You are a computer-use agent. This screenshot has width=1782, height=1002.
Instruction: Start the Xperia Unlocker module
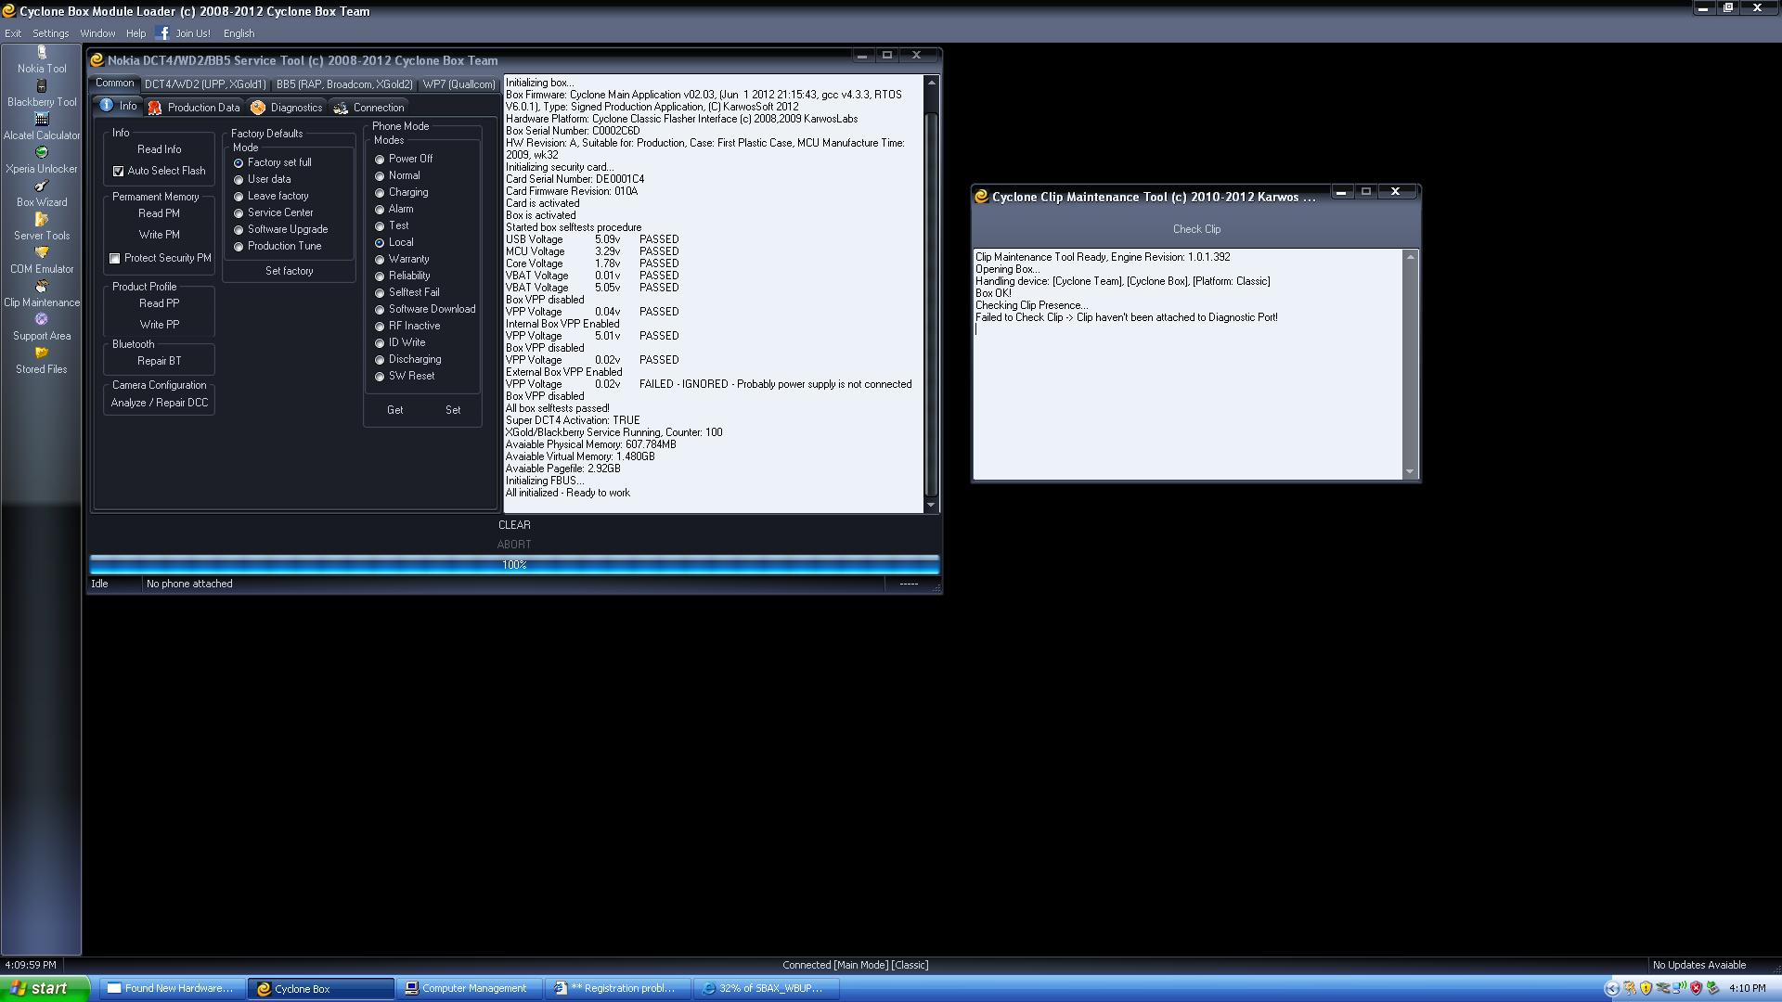(42, 161)
